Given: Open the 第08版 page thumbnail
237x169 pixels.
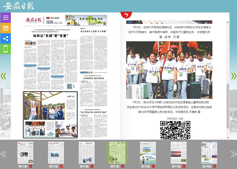Looking at the screenshot, I should [209, 153].
